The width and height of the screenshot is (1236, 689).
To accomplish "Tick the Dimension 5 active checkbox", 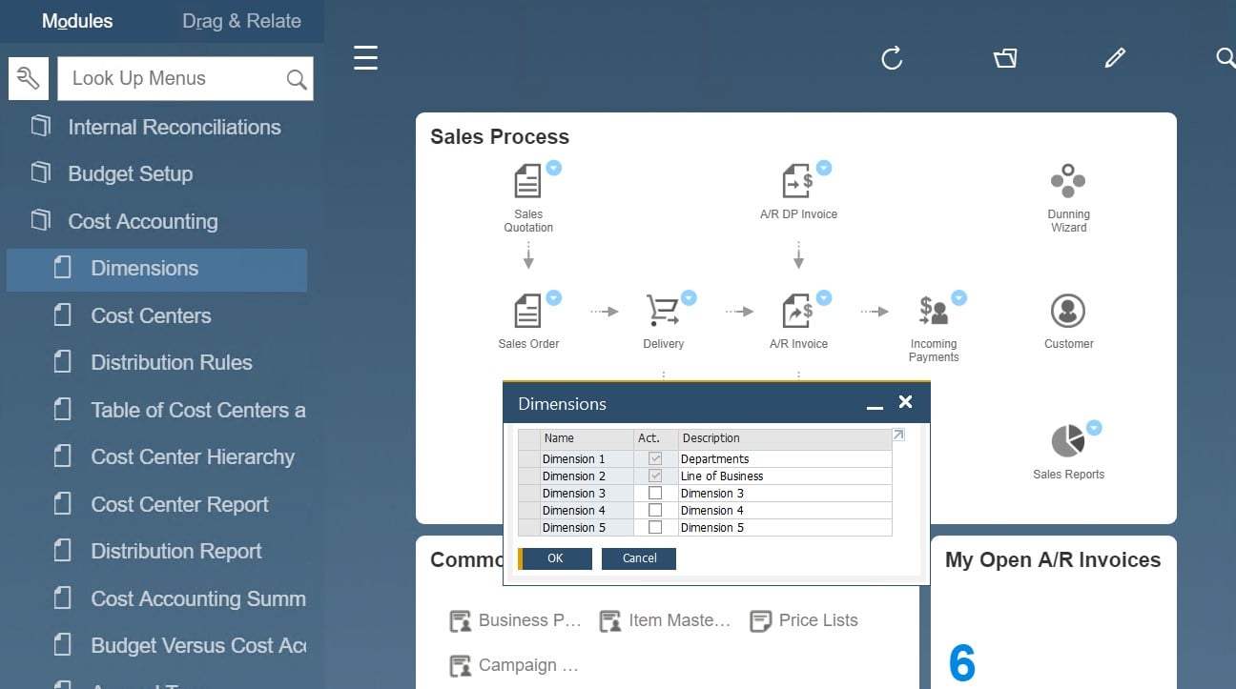I will tap(655, 528).
